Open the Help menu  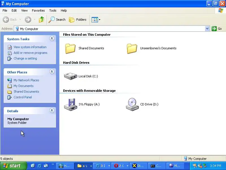(x=64, y=10)
